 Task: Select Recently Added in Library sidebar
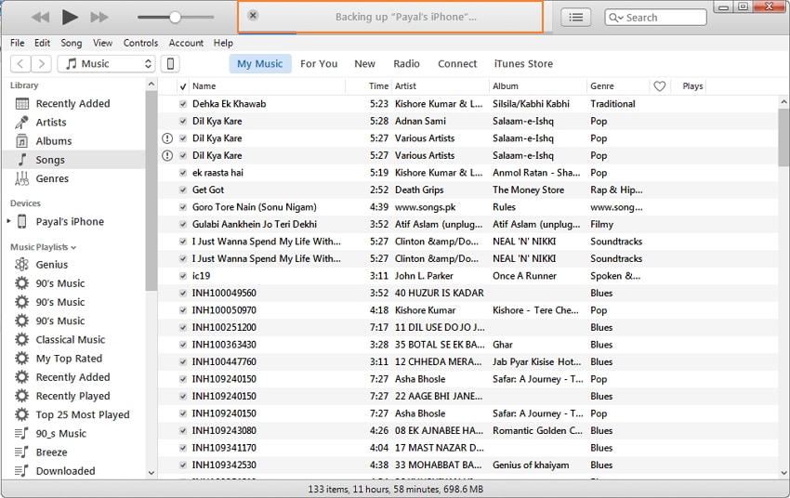tap(73, 103)
